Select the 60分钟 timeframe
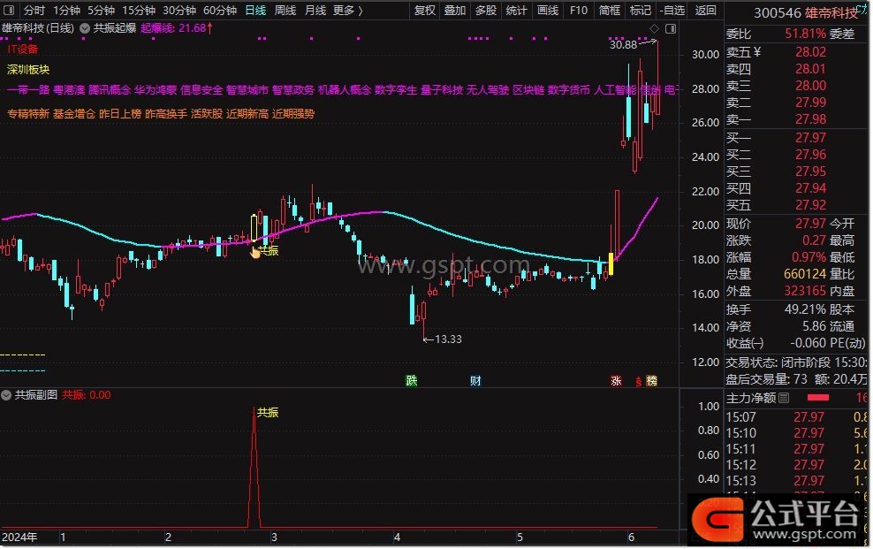 [220, 10]
